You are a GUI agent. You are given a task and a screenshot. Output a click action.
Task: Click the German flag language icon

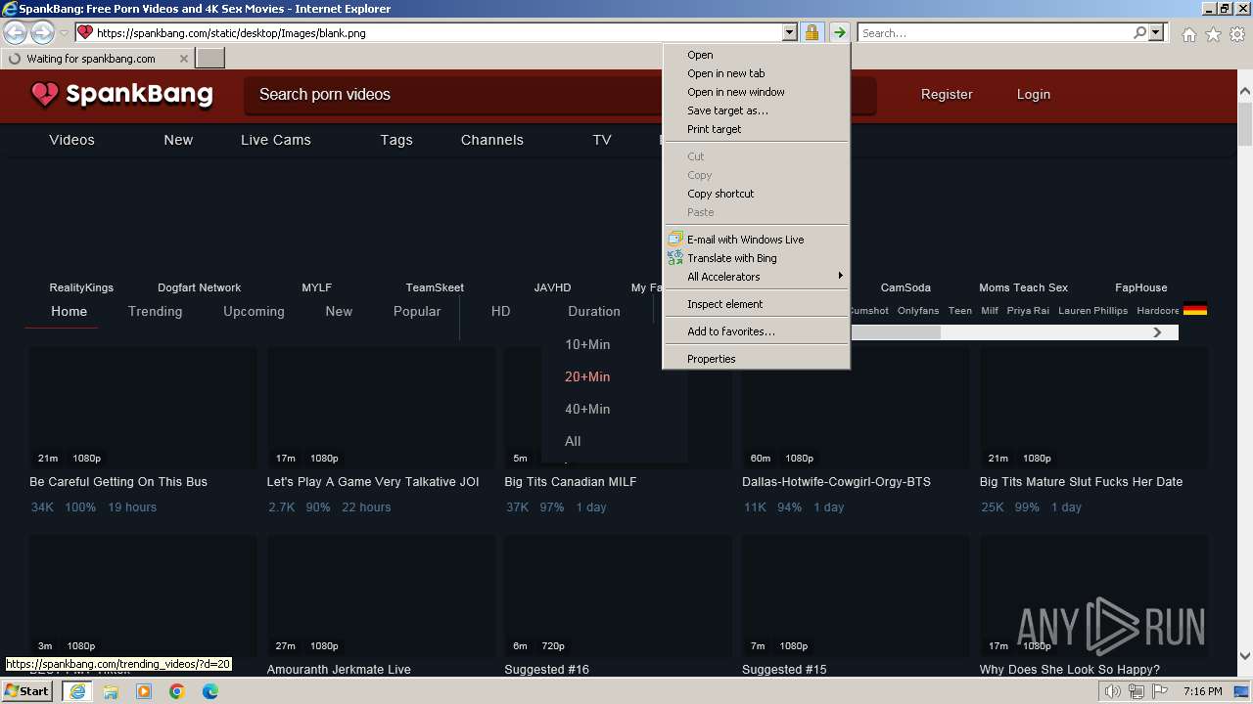pyautogui.click(x=1194, y=310)
